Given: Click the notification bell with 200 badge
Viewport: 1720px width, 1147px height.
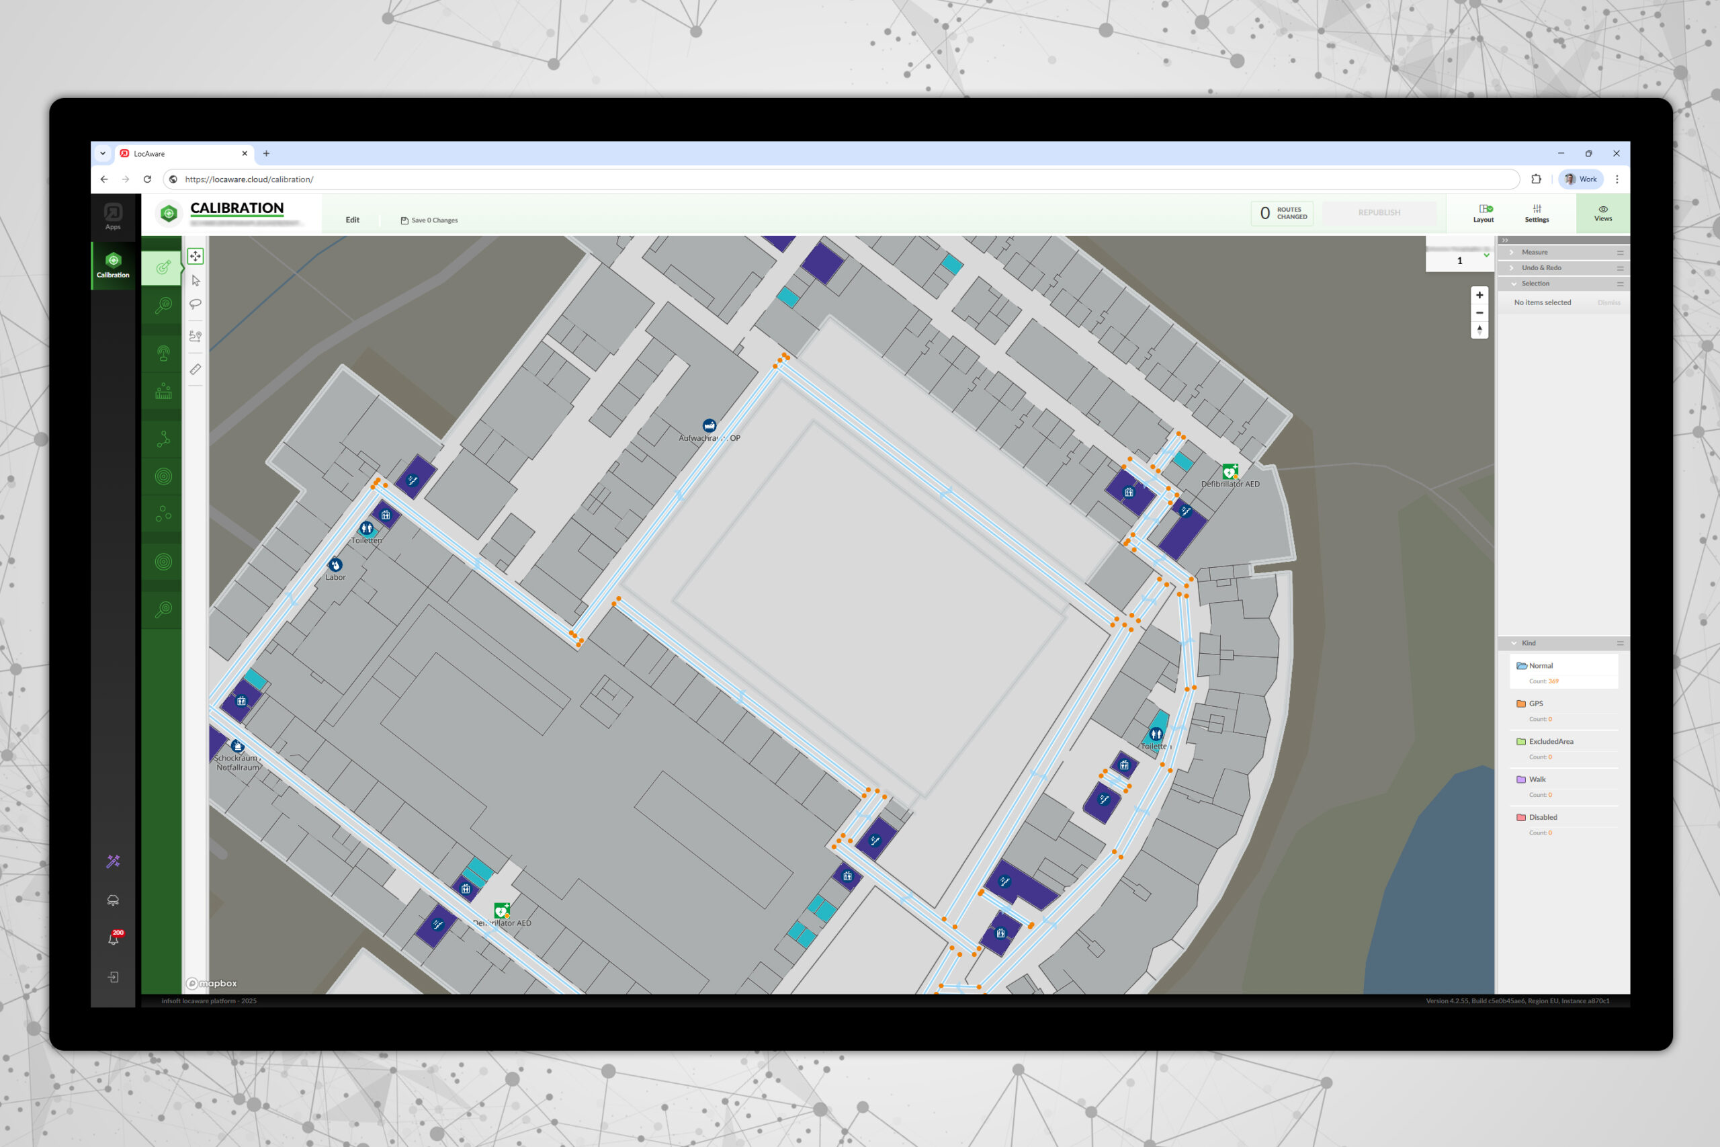Looking at the screenshot, I should [114, 939].
